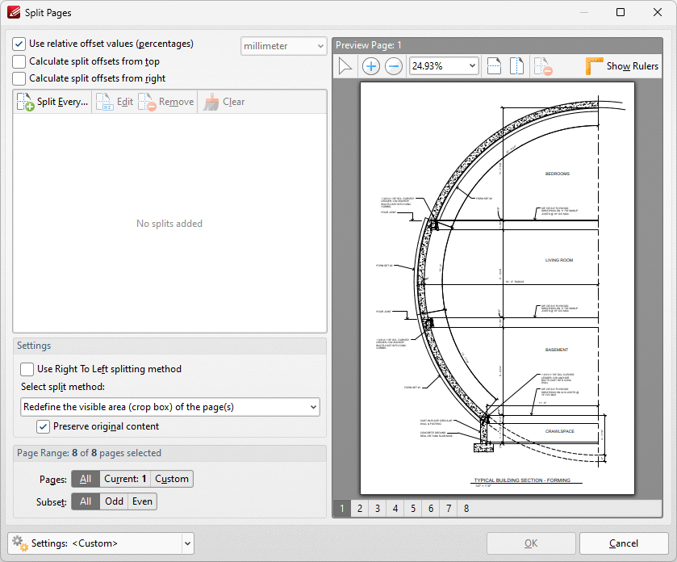Open the split method dropdown
The width and height of the screenshot is (677, 562).
pos(169,407)
